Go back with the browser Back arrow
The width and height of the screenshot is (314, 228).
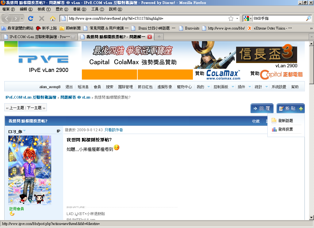click(x=7, y=18)
